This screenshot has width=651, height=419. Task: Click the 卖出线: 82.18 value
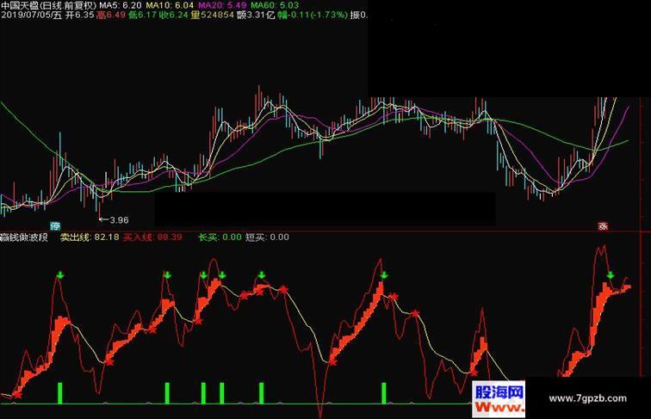[90, 237]
